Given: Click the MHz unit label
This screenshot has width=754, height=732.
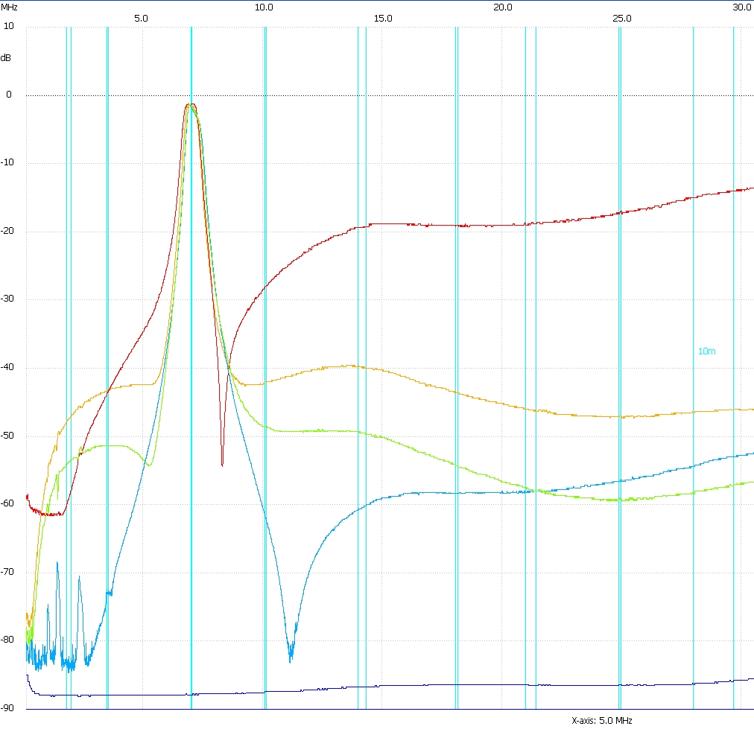Looking at the screenshot, I should (x=9, y=7).
